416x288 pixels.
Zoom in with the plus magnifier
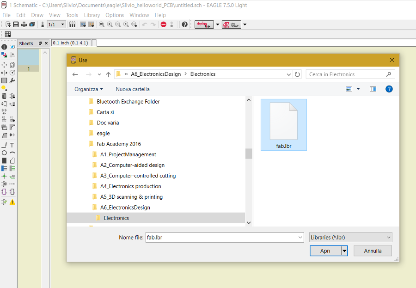(110, 25)
